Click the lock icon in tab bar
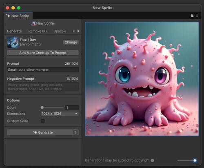The height and width of the screenshot is (168, 204). coord(192,16)
